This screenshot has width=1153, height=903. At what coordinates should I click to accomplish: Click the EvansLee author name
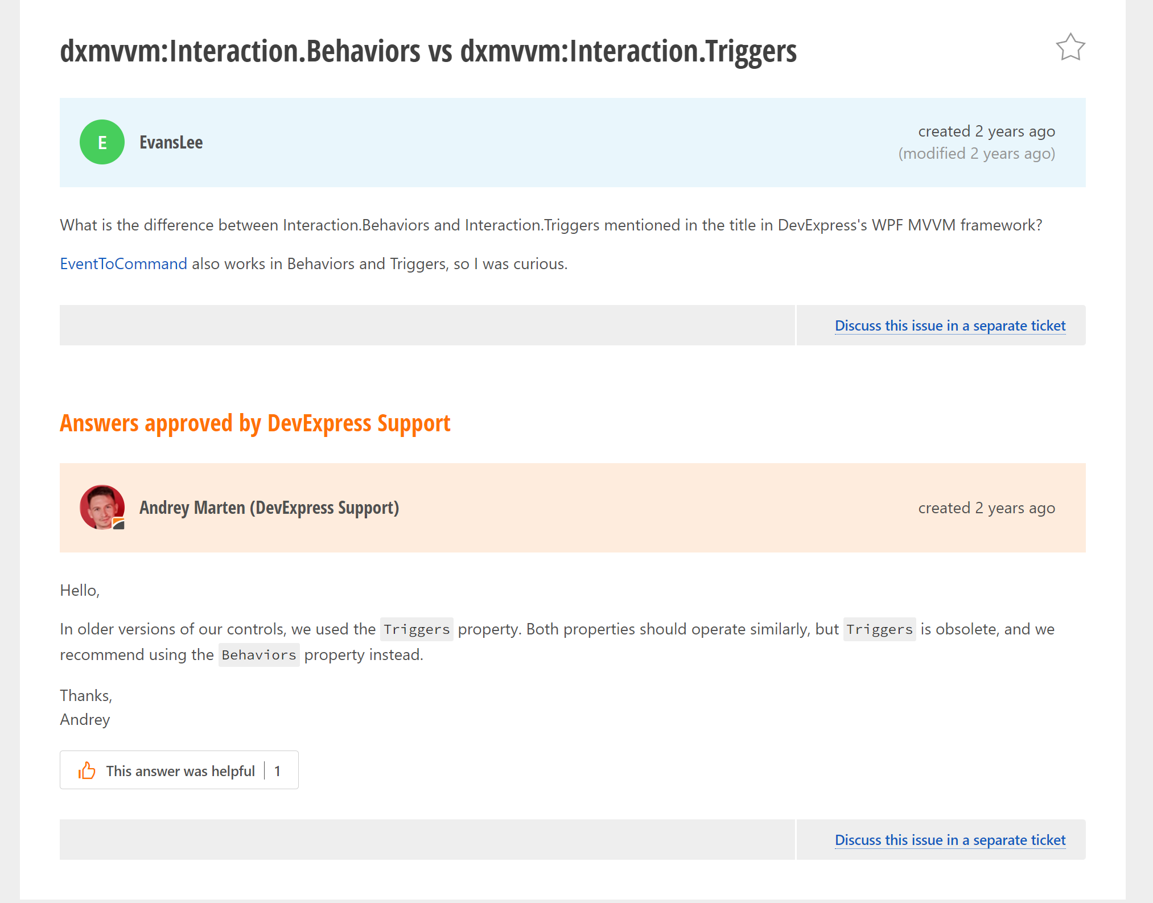[x=171, y=142]
